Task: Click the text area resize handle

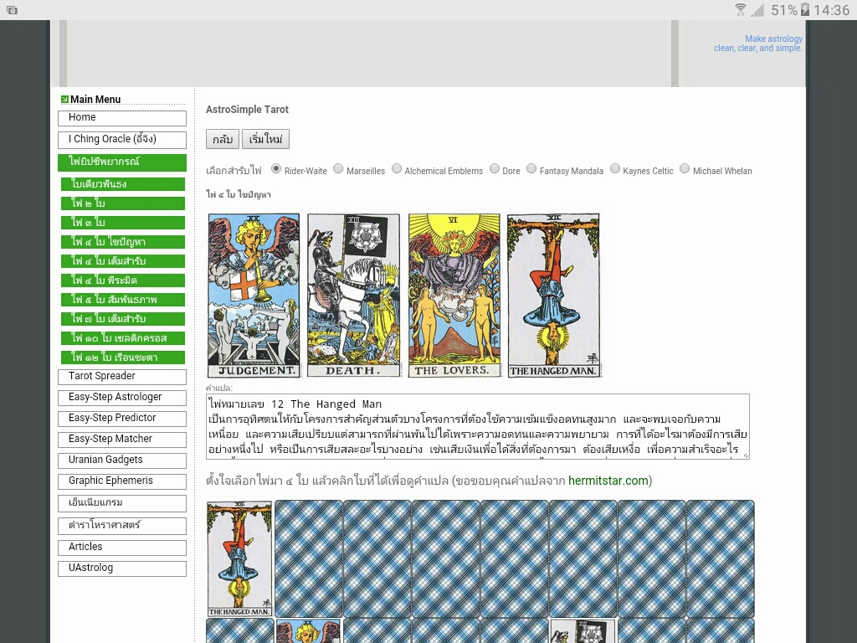Action: pyautogui.click(x=746, y=455)
